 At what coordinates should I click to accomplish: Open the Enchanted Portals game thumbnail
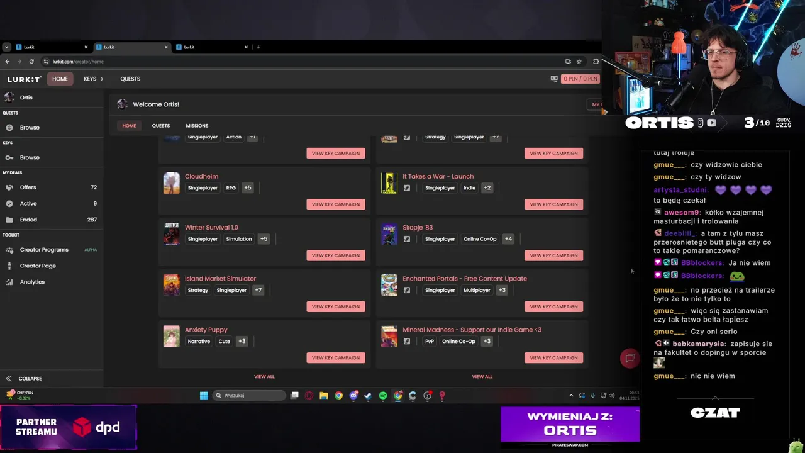point(389,285)
